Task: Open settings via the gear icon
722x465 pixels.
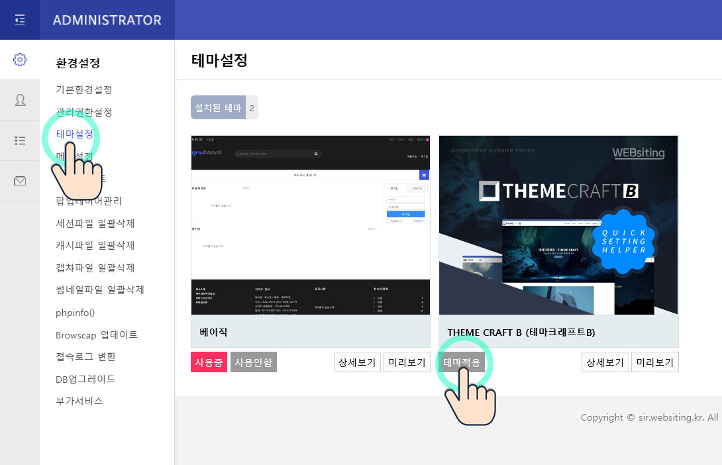Action: click(20, 60)
